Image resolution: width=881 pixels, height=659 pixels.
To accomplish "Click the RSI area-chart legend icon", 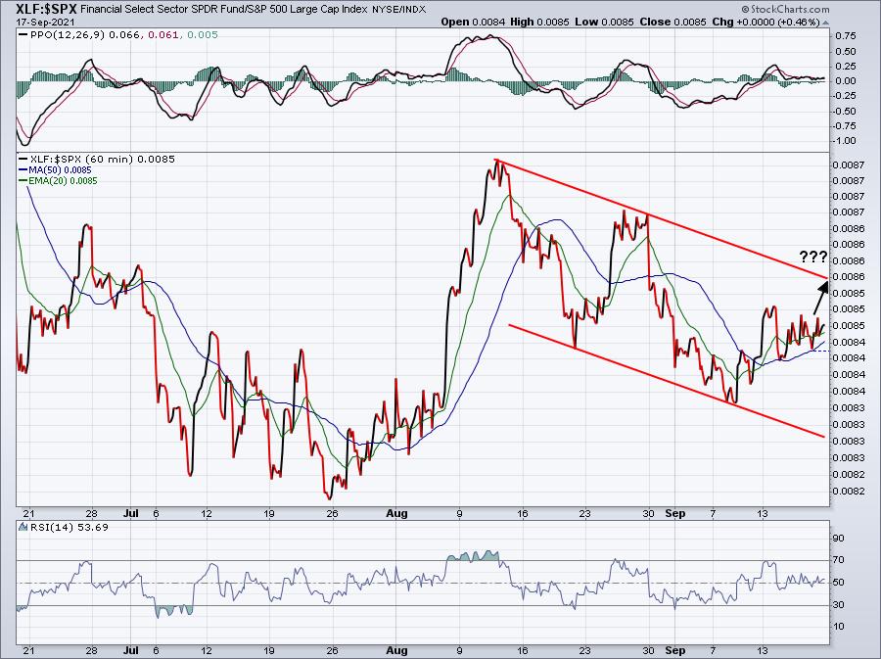I will (23, 527).
